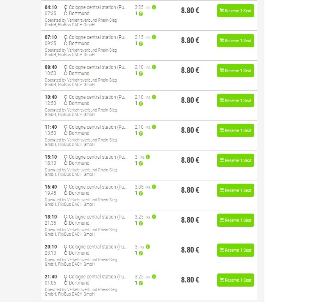Reserve 1 seat on the 21:40 bus

point(235,280)
